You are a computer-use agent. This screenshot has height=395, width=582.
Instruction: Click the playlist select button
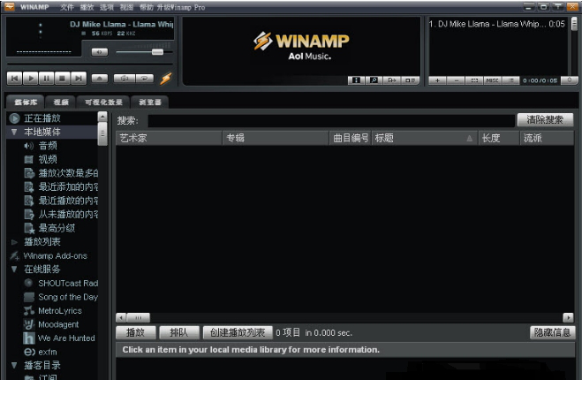[474, 80]
